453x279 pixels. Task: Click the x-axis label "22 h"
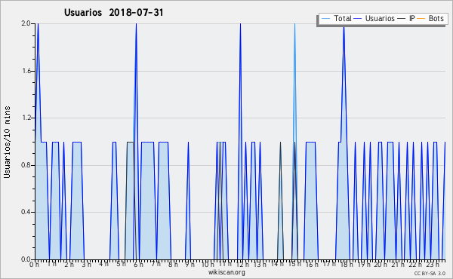click(x=415, y=265)
